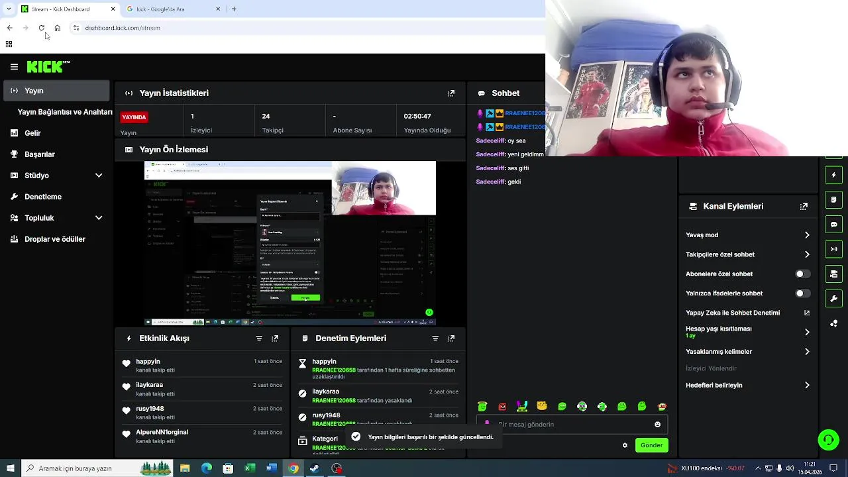The width and height of the screenshot is (848, 477).
Task: Open chat settings gear next to Gönder
Action: pos(625,445)
